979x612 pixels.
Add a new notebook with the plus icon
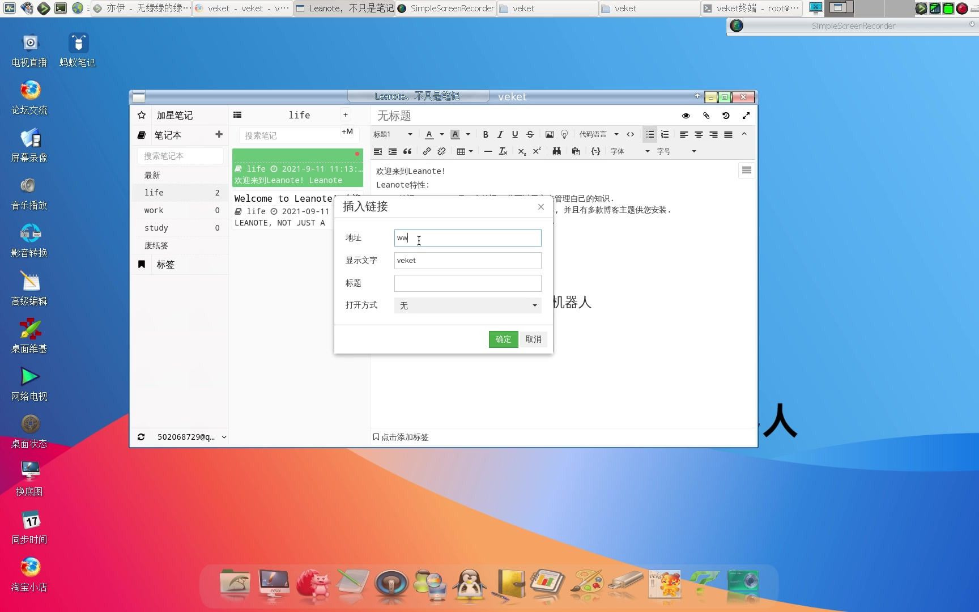(219, 134)
